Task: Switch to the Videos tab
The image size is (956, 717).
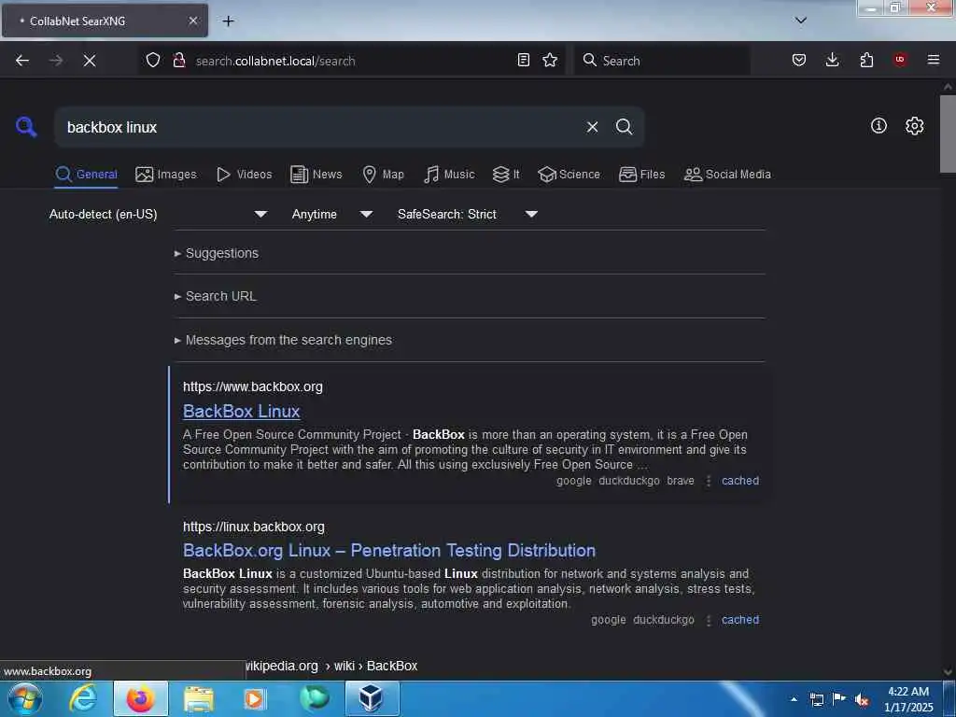Action: (244, 175)
